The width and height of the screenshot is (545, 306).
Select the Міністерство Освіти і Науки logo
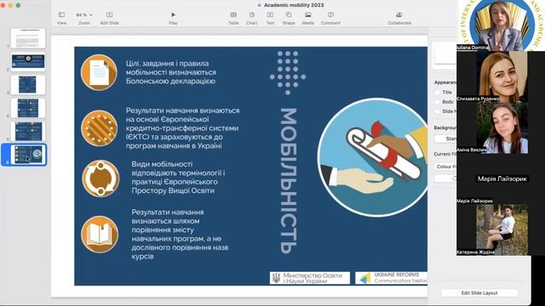tap(310, 278)
